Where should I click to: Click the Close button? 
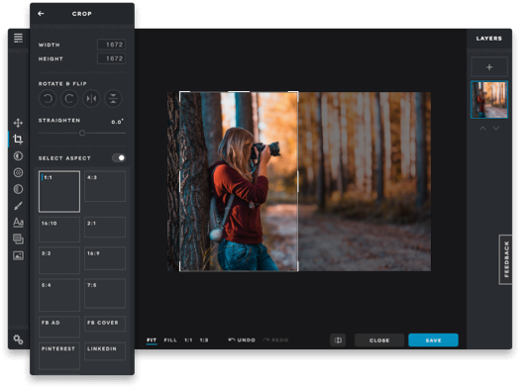point(379,340)
